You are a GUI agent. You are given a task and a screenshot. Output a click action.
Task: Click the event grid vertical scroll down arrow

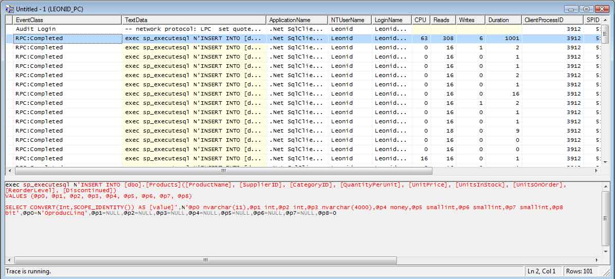(605, 162)
